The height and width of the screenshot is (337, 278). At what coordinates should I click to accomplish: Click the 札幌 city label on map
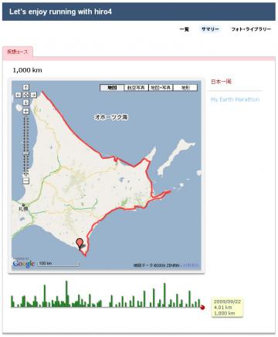[23, 209]
